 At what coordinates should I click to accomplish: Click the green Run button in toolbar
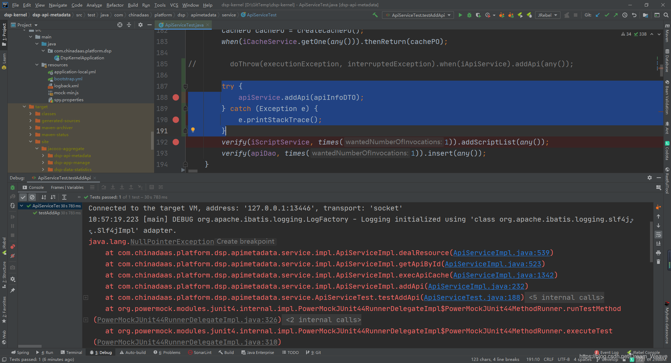pyautogui.click(x=460, y=15)
